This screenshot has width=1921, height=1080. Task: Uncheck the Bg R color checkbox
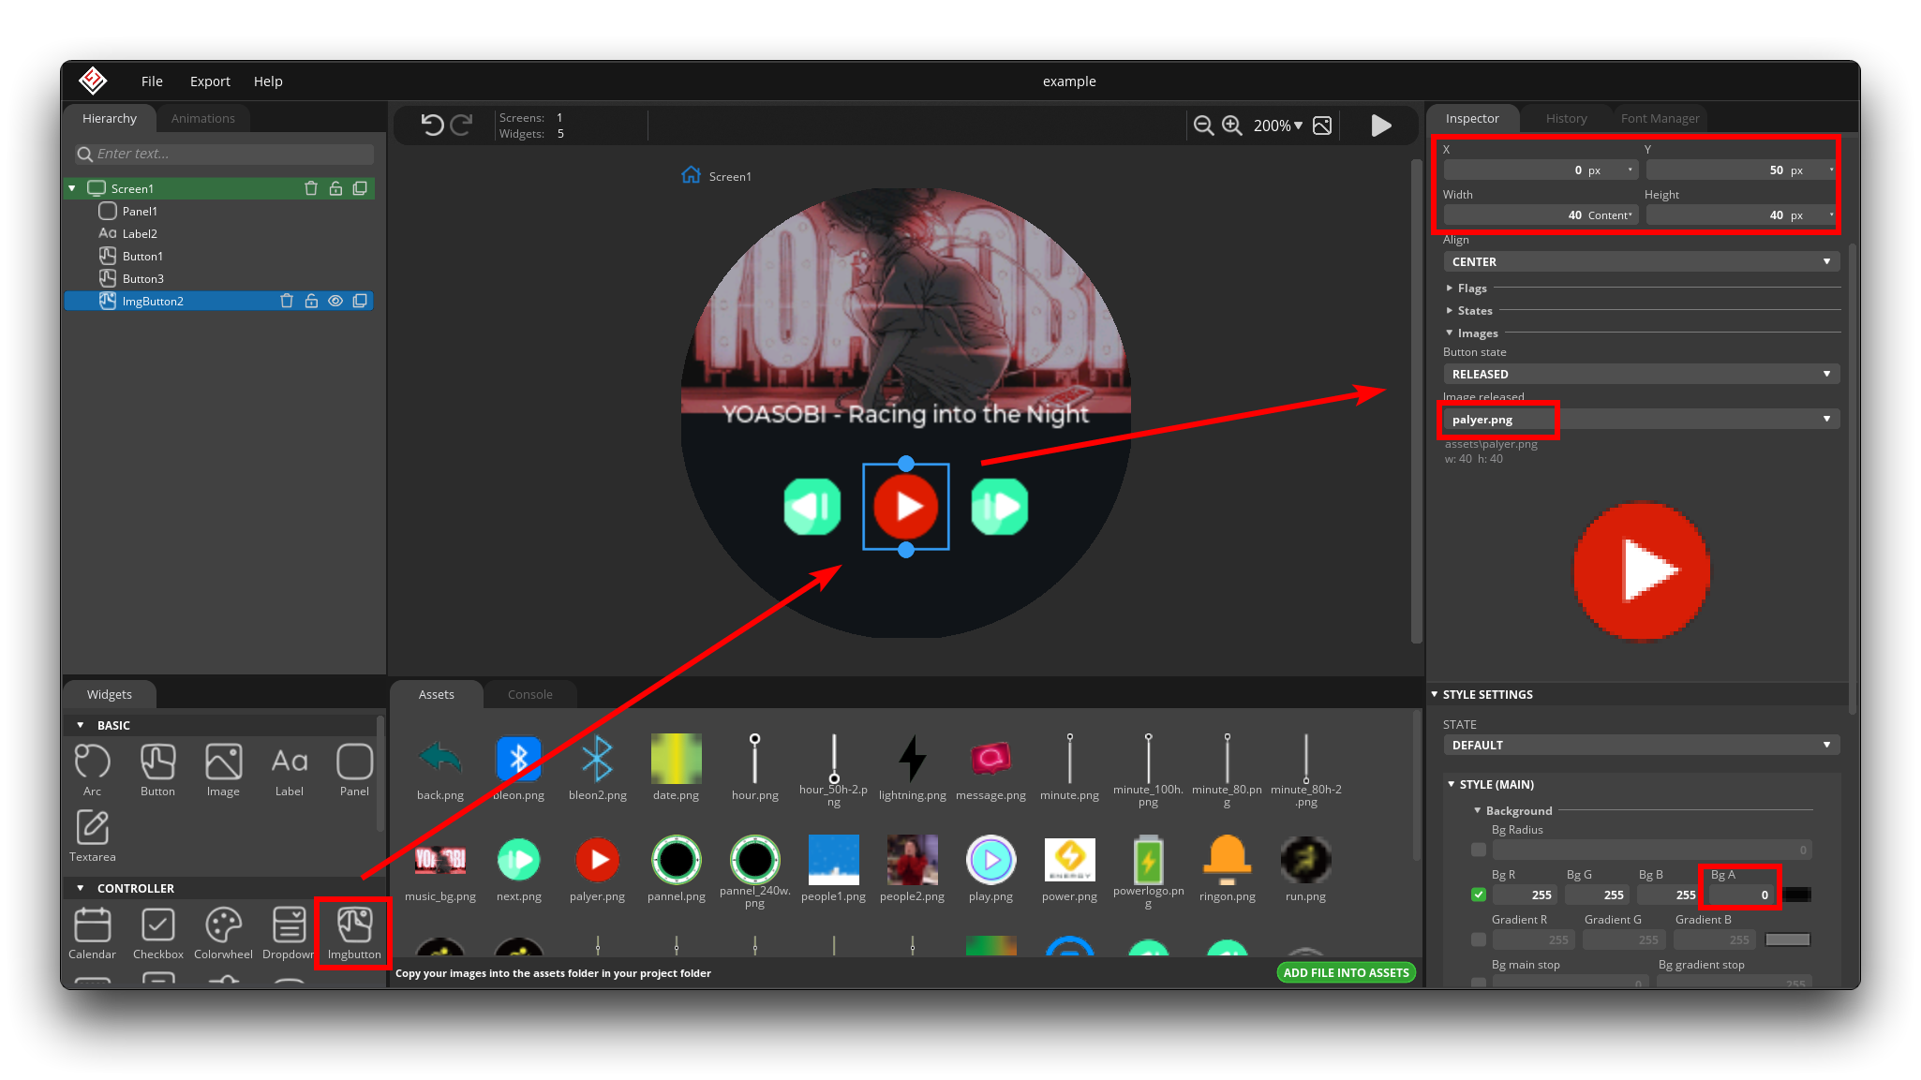pos(1479,895)
